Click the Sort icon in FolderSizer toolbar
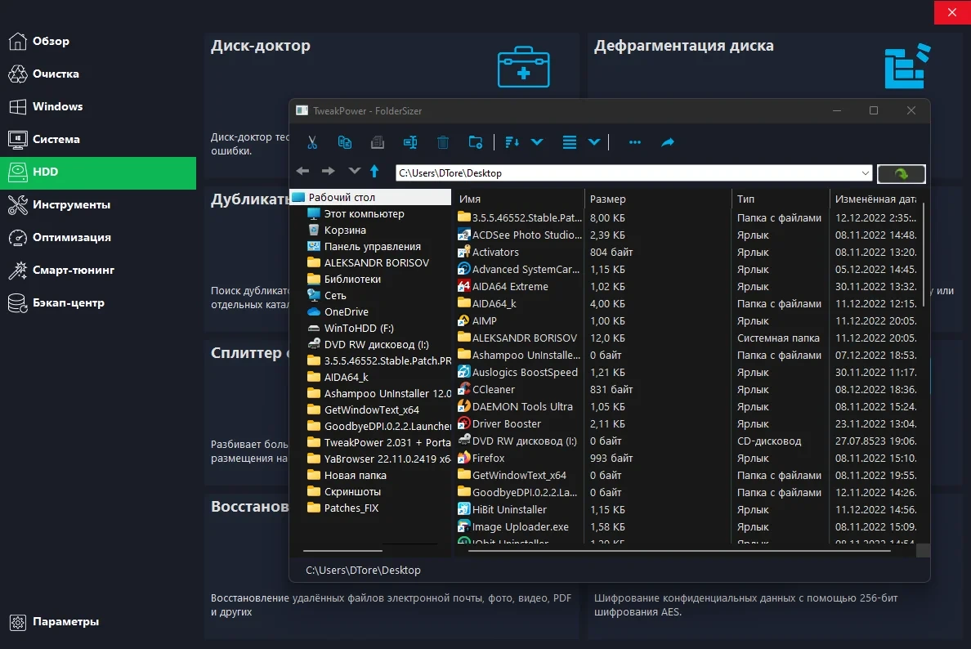 pyautogui.click(x=512, y=142)
